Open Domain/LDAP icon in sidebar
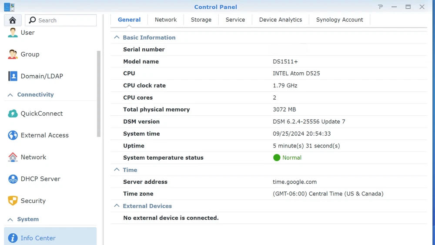 point(13,76)
